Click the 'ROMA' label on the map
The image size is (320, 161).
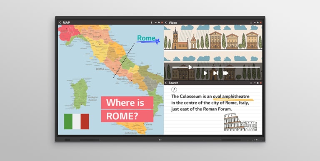click(x=100, y=69)
